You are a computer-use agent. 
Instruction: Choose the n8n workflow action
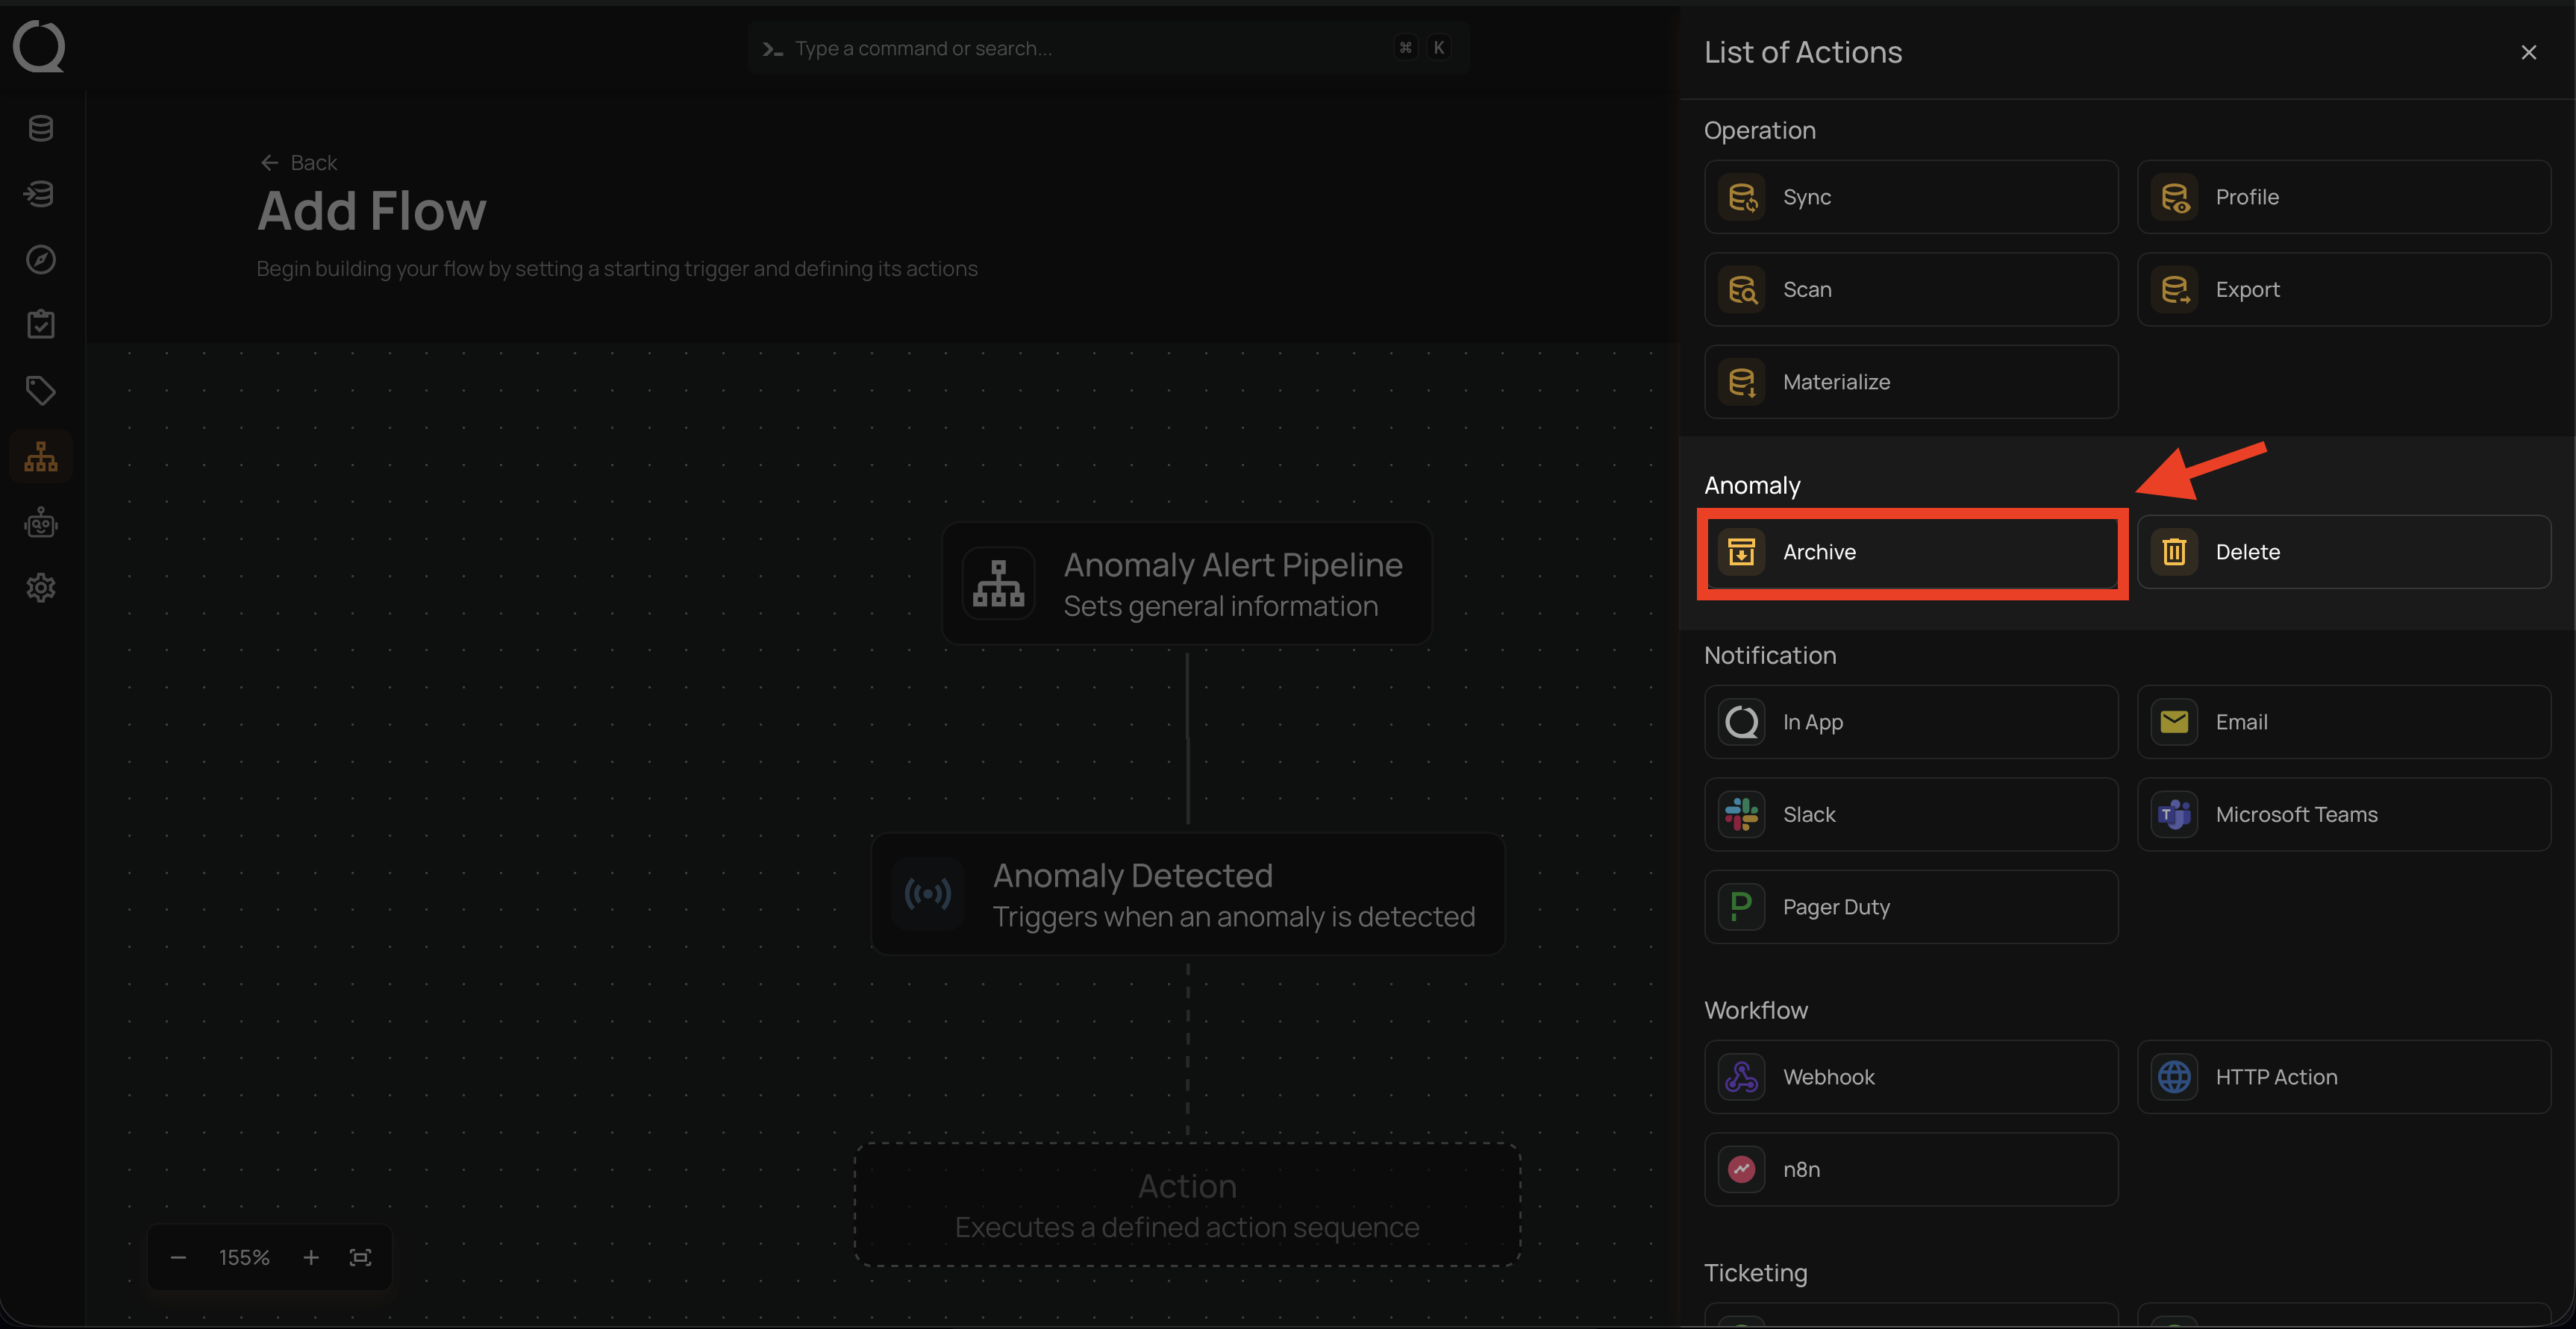[1910, 1169]
